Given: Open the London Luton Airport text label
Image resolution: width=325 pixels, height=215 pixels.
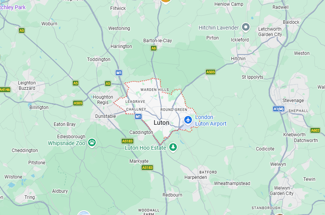Looking at the screenshot, I should click(211, 121).
